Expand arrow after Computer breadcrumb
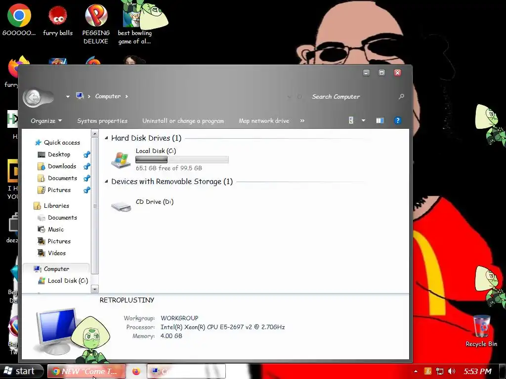Viewport: 506px width, 379px height. coord(126,96)
